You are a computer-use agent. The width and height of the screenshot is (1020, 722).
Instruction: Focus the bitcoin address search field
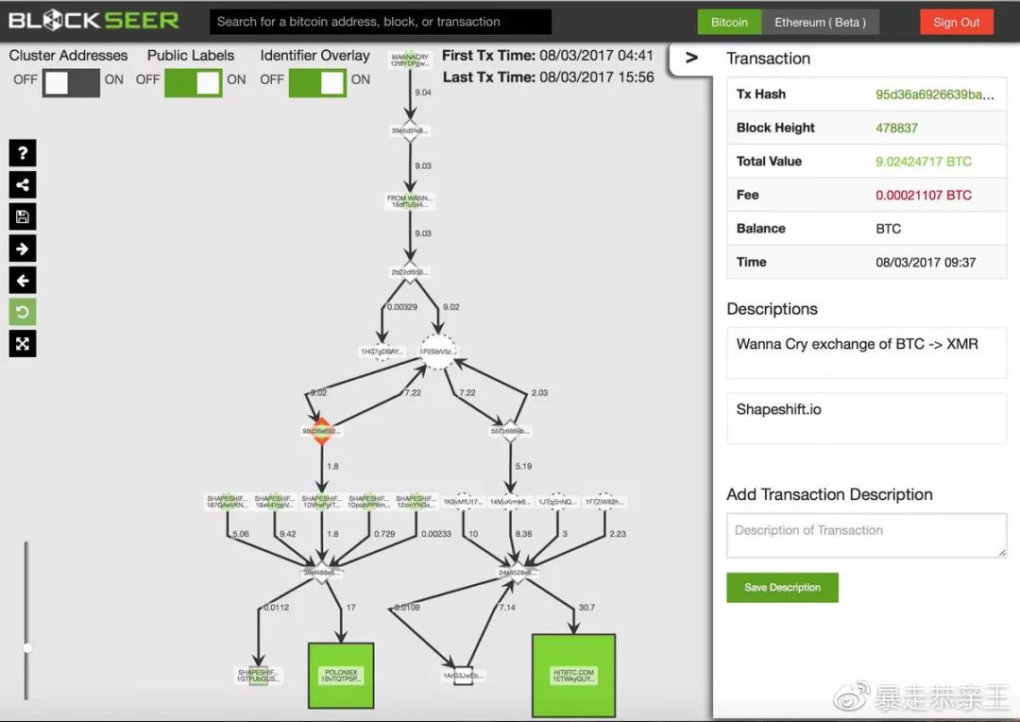point(381,22)
